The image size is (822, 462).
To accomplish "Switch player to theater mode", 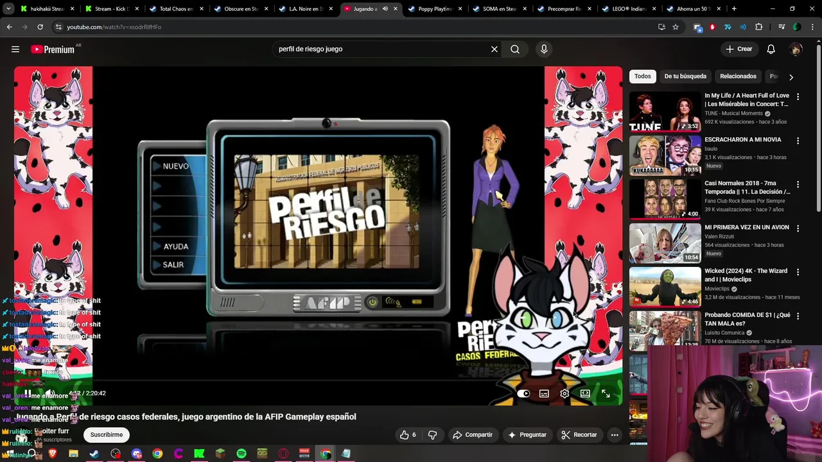I will 585,393.
